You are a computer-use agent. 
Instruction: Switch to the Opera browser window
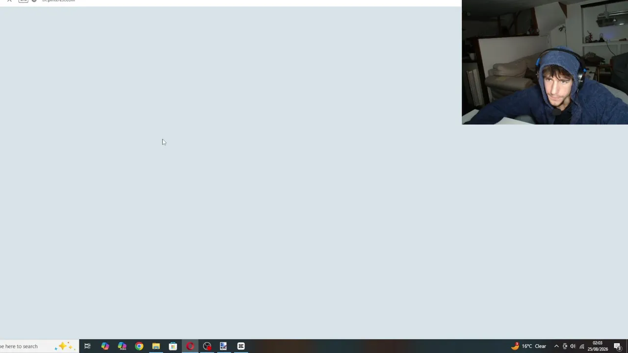click(x=190, y=346)
